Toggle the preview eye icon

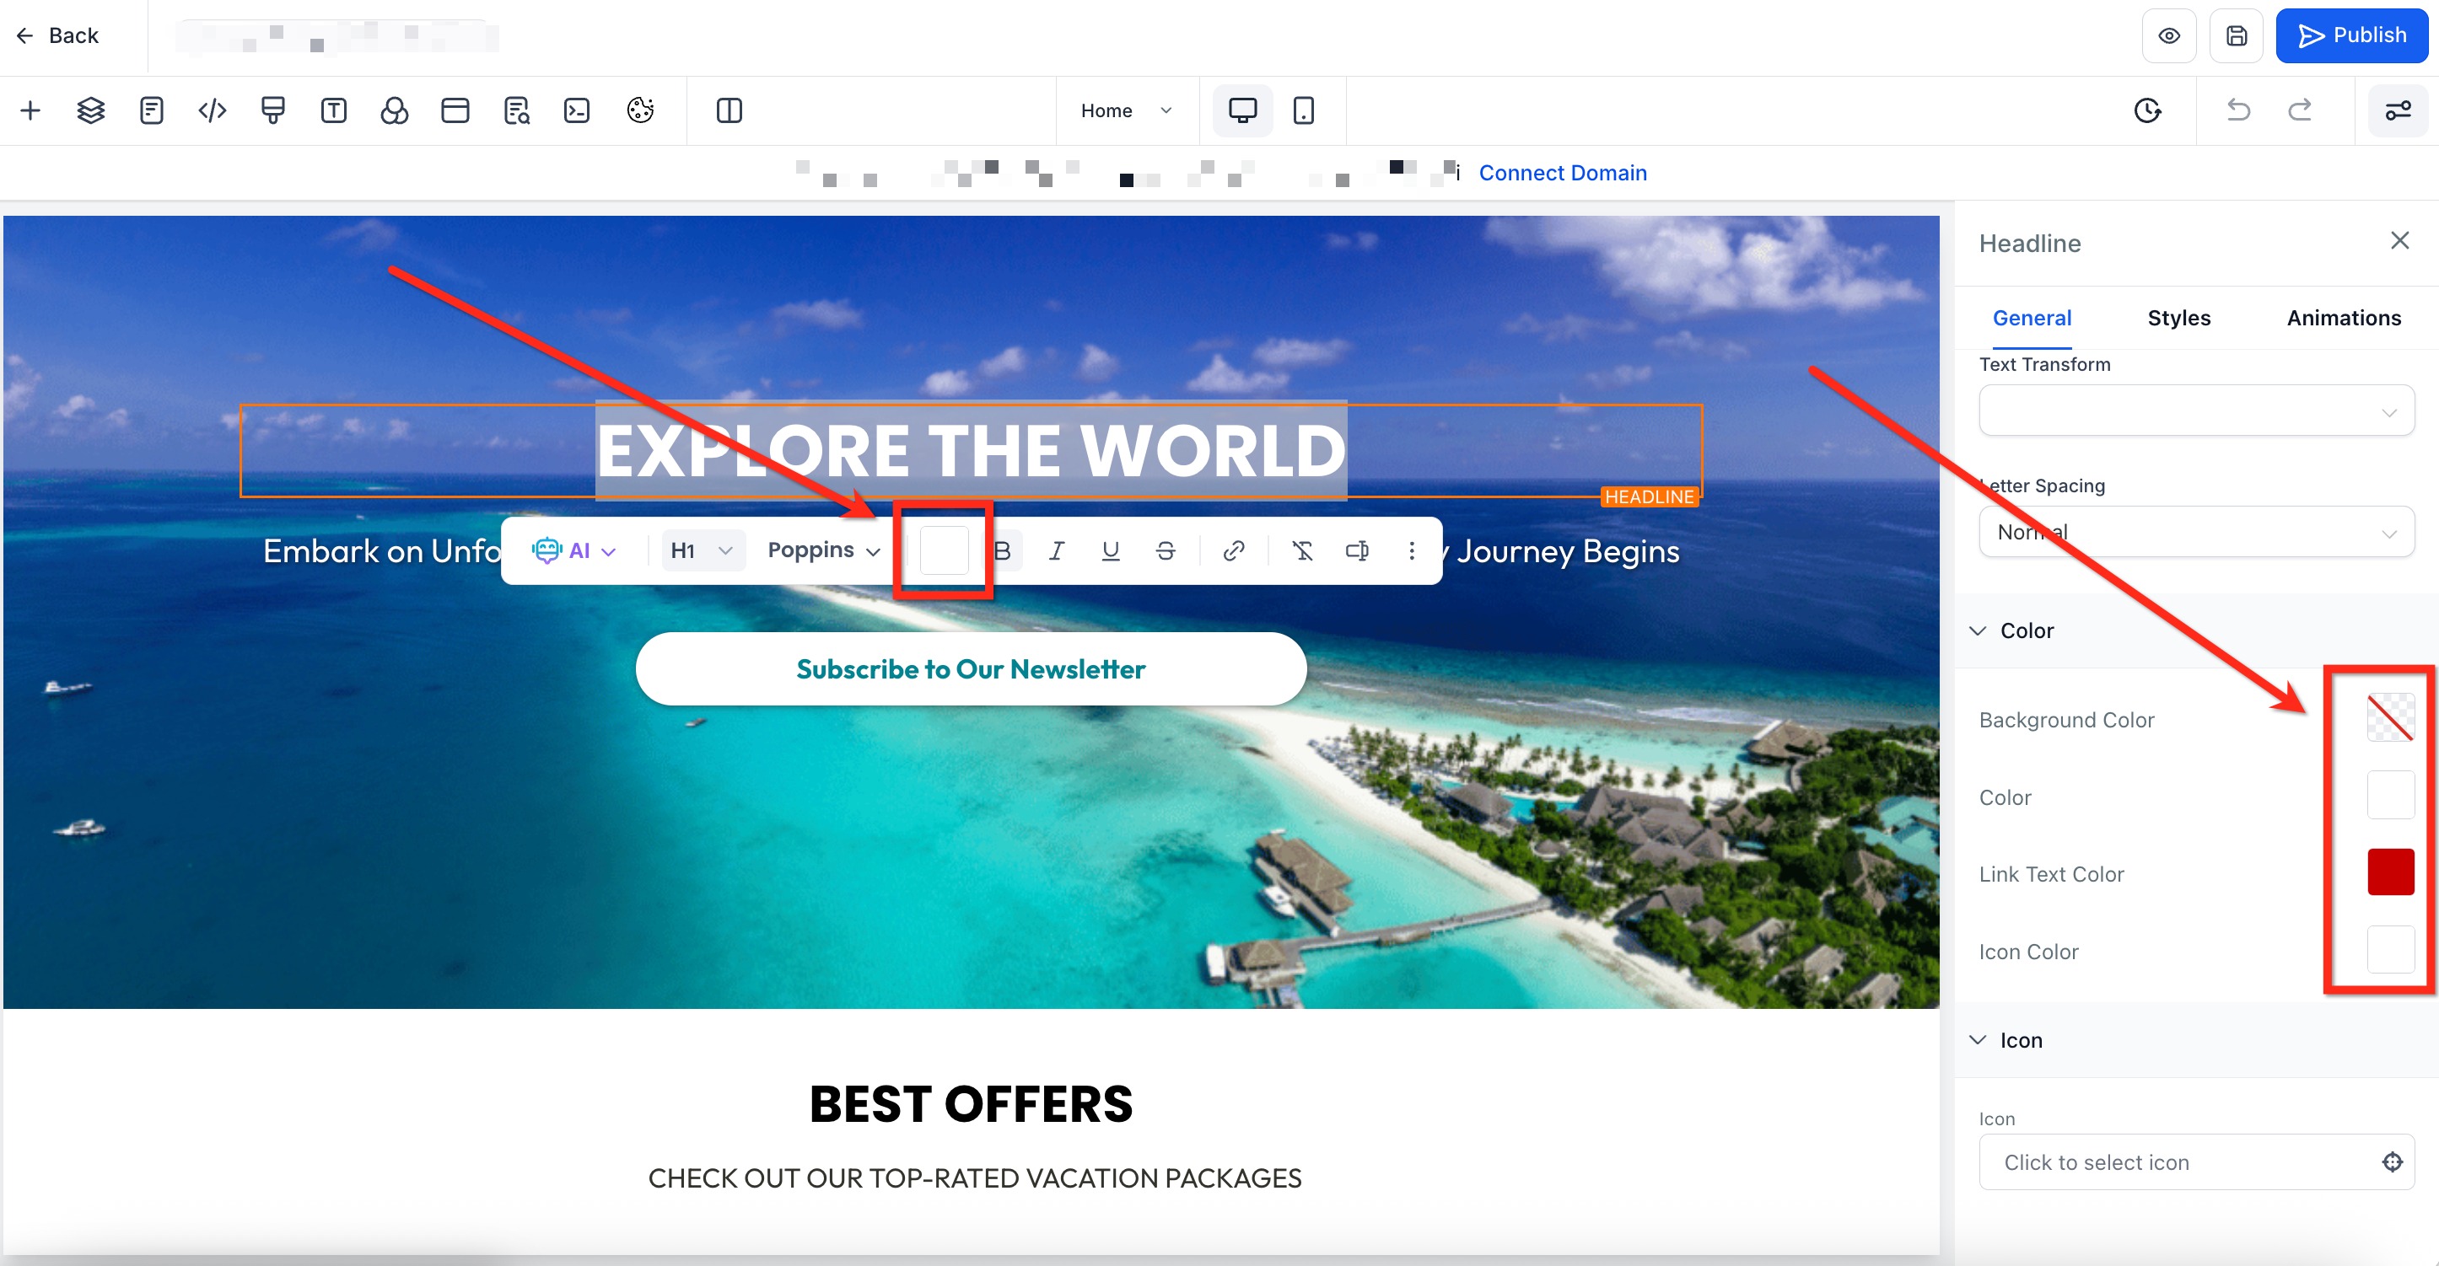click(2168, 36)
